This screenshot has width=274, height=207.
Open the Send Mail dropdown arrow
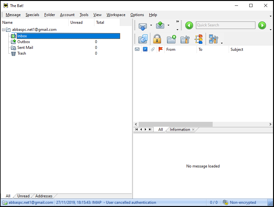click(x=168, y=25)
